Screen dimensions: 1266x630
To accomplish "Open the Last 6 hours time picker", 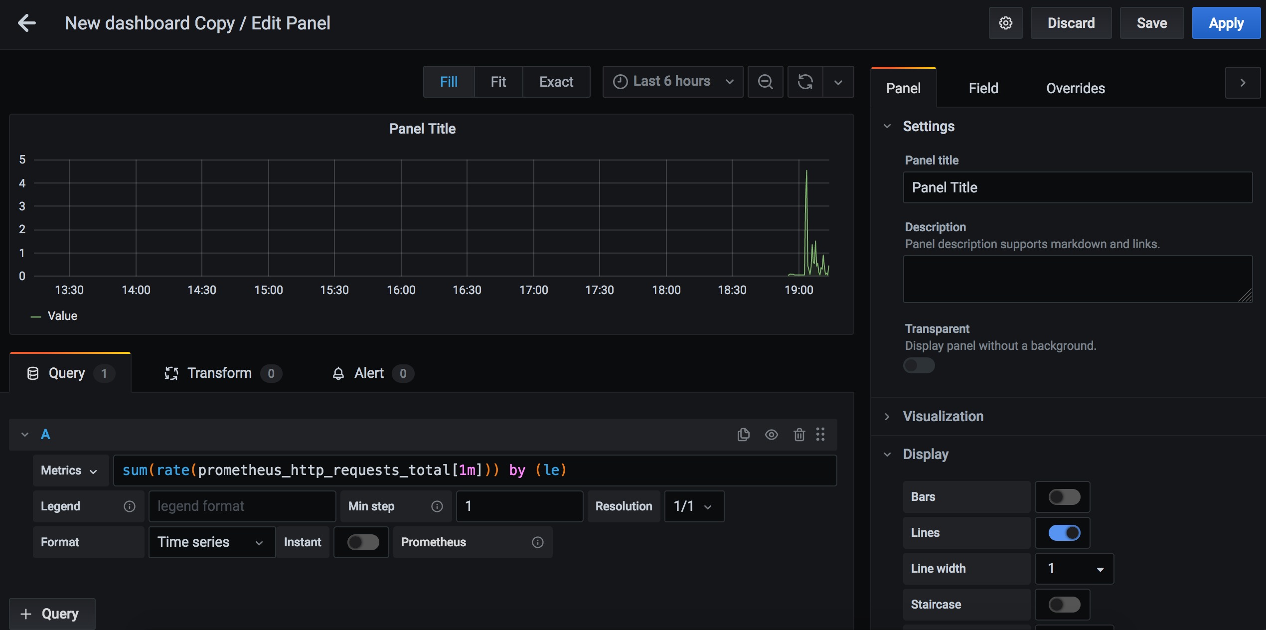I will (x=672, y=82).
